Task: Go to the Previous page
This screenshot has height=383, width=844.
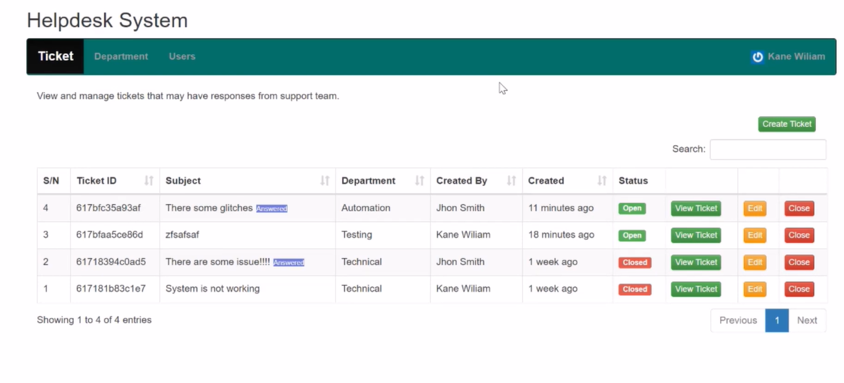Action: click(x=738, y=320)
